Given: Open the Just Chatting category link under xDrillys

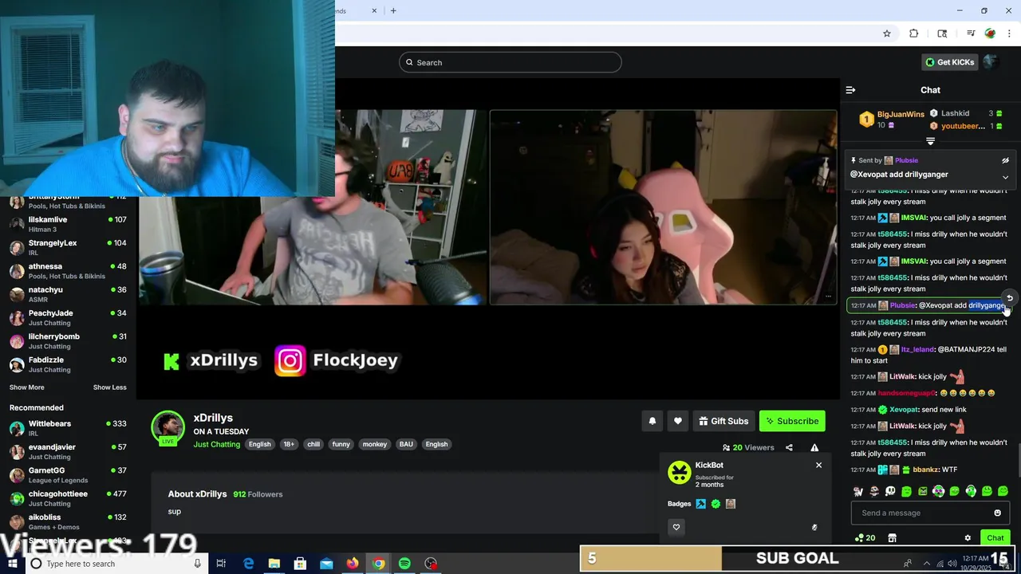Looking at the screenshot, I should (x=216, y=444).
